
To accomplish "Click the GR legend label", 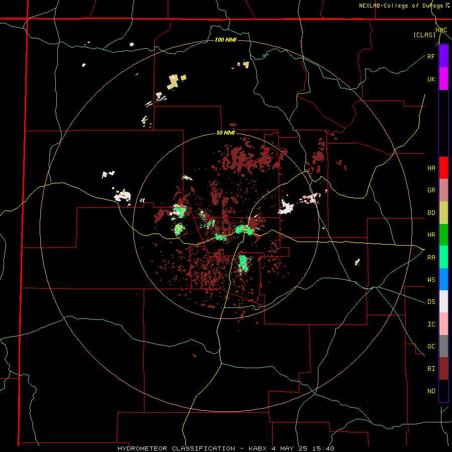I will tap(431, 190).
